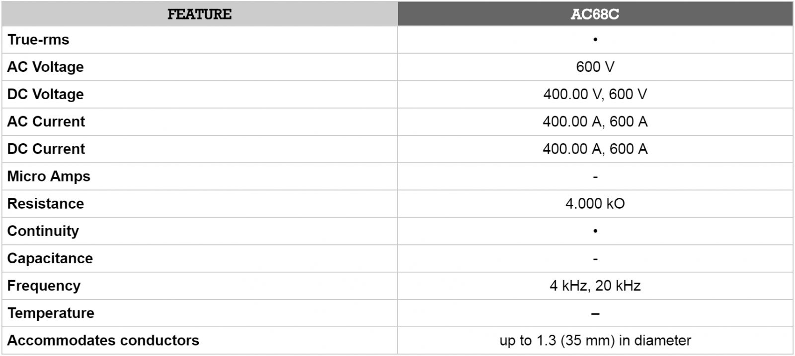Click the AC Voltage row label
The width and height of the screenshot is (795, 356).
(x=45, y=67)
